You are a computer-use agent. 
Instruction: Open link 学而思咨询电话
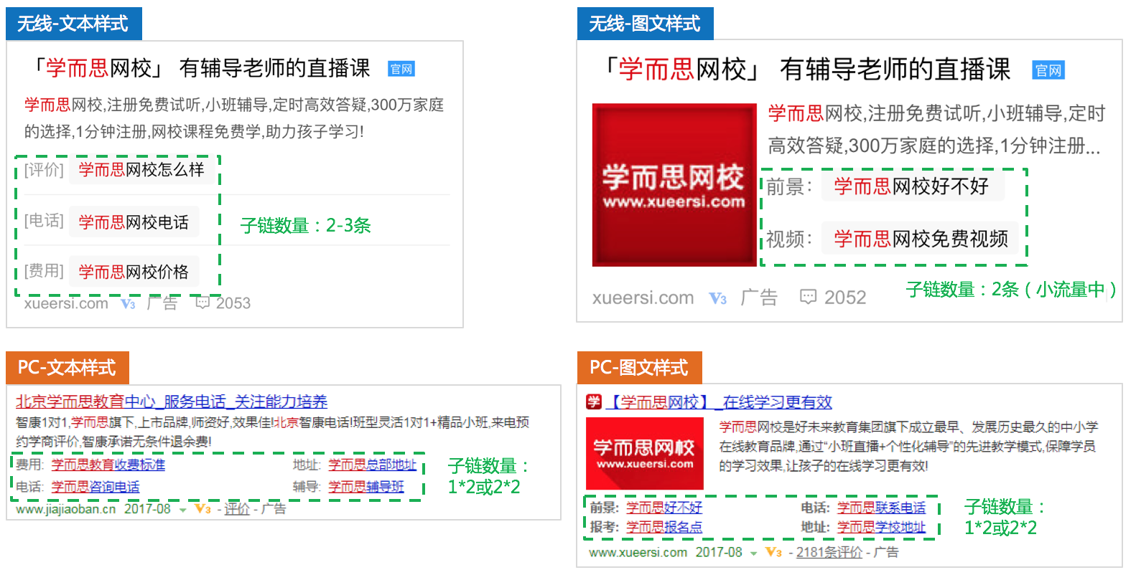click(x=96, y=487)
